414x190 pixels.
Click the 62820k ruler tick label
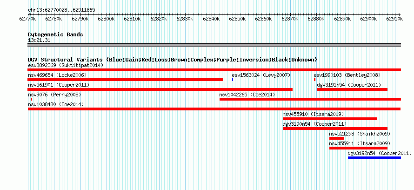click(159, 19)
